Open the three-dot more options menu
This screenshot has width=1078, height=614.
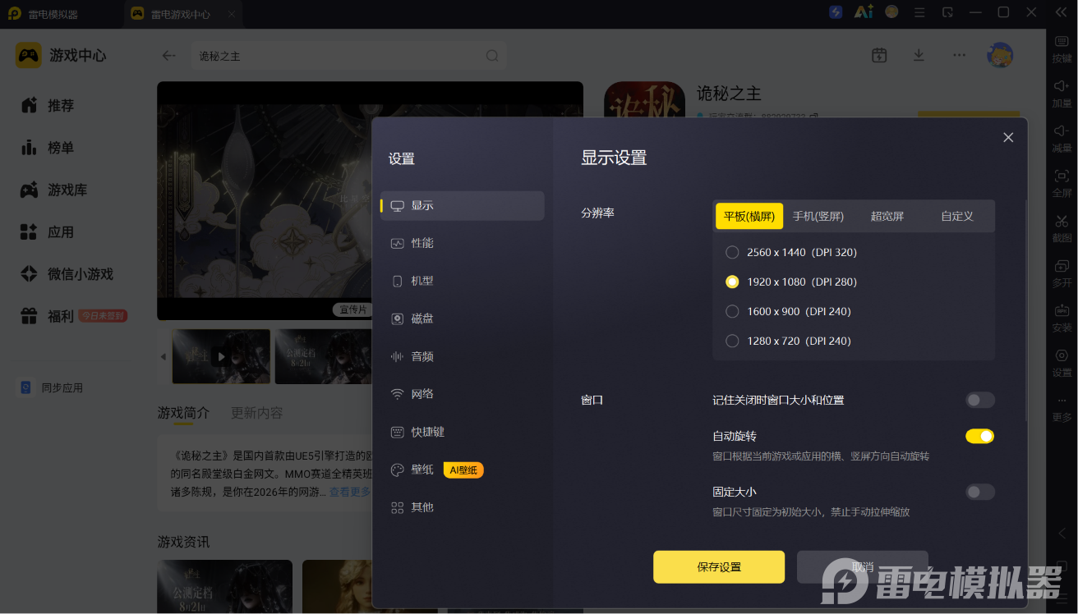(959, 55)
